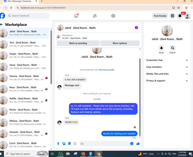This screenshot has width=193, height=157.
Task: Click the browser address bar URL
Action: 43,8
